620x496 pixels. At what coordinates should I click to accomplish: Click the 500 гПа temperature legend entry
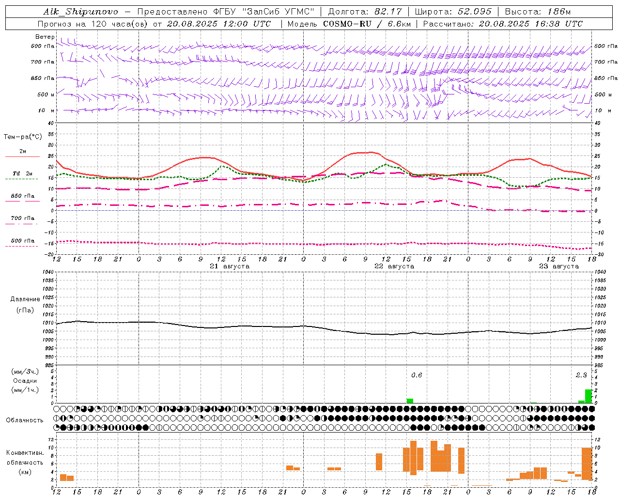pos(22,242)
